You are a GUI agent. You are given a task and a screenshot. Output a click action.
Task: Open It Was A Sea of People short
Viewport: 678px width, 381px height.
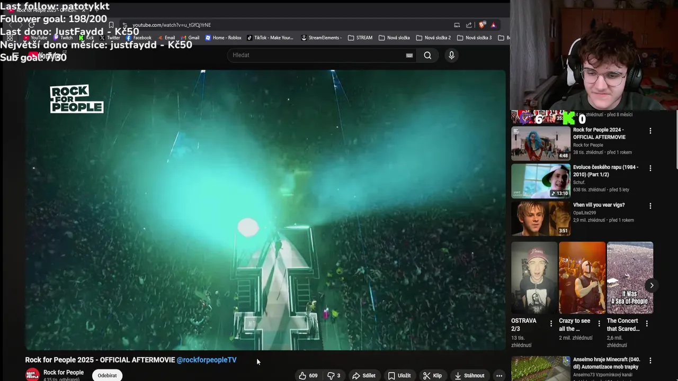(x=630, y=278)
